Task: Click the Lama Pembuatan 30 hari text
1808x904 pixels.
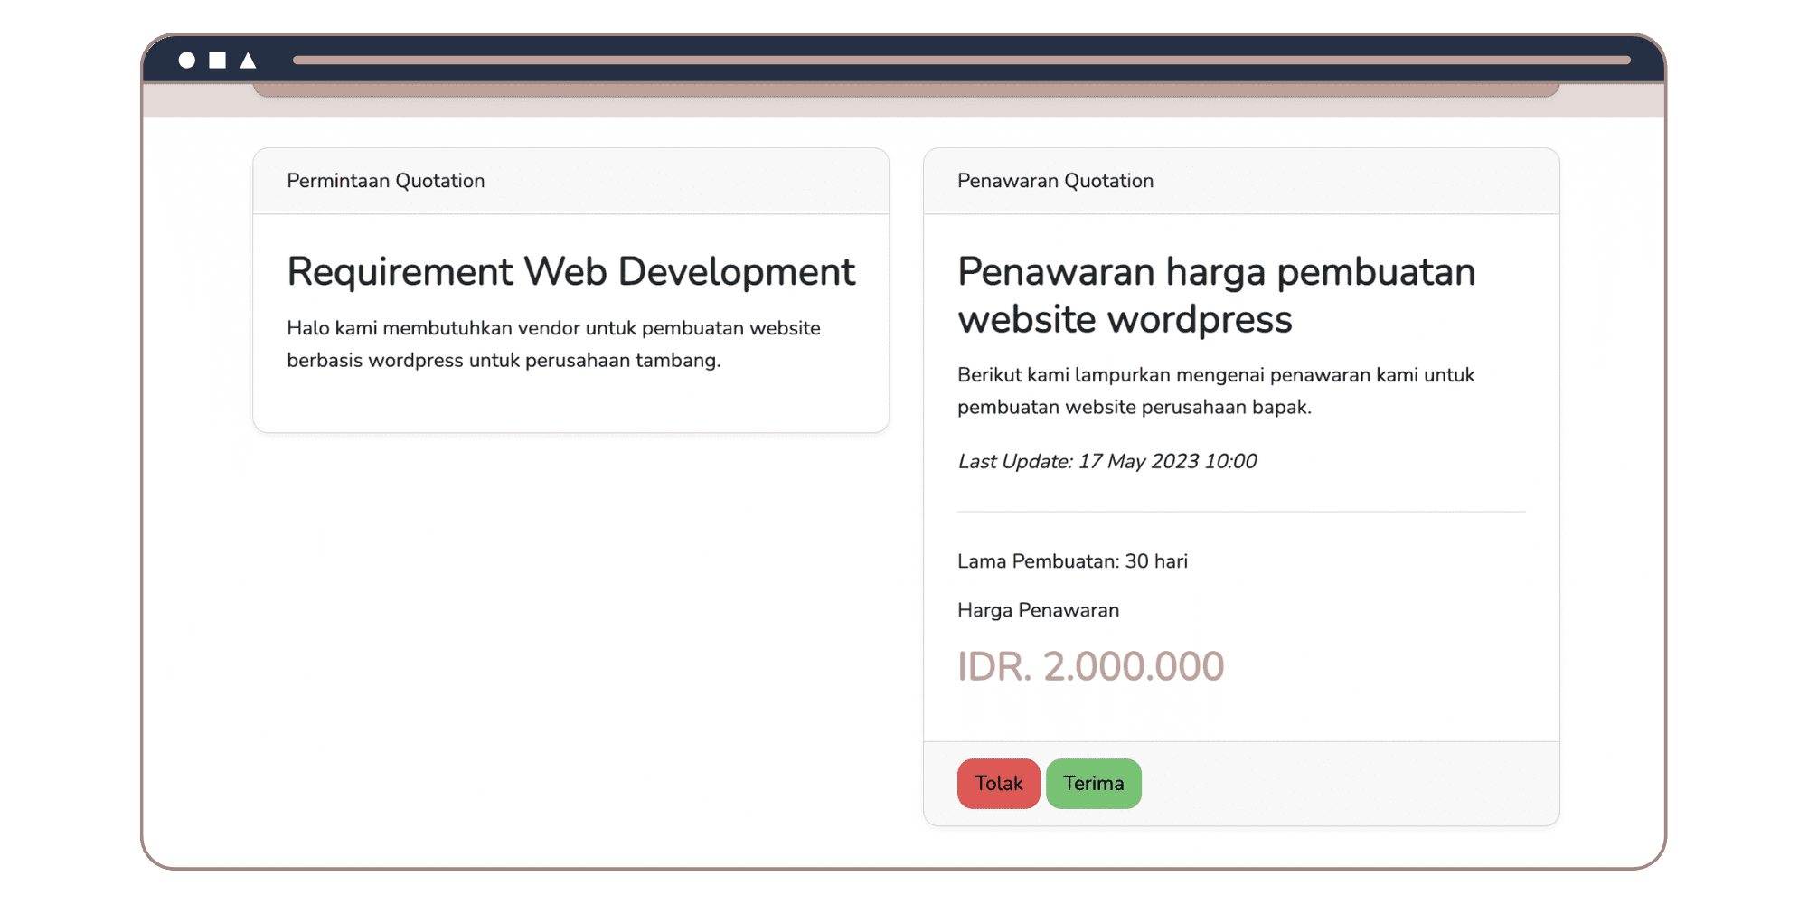Action: [x=1072, y=561]
